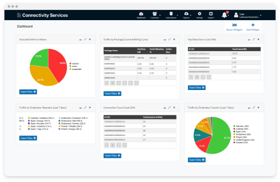Expand the Subscriptions dropdown arrow

tap(177, 15)
